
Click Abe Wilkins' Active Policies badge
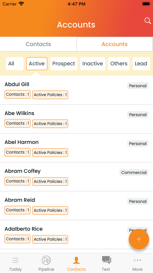(50, 124)
